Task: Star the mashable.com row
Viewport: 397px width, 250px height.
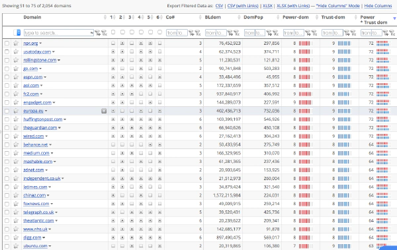Action: [16, 162]
